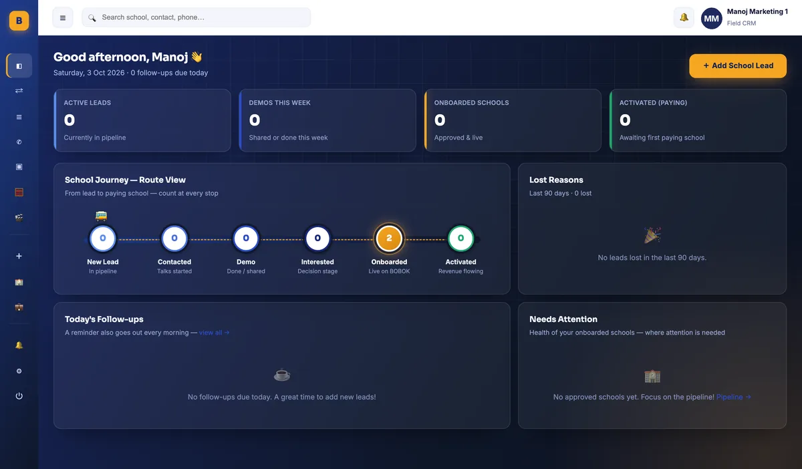Open the three-line list icon in sidebar
The height and width of the screenshot is (469, 802).
coord(19,117)
